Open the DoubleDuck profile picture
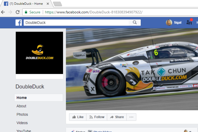The height and width of the screenshot is (132, 198). (39, 53)
